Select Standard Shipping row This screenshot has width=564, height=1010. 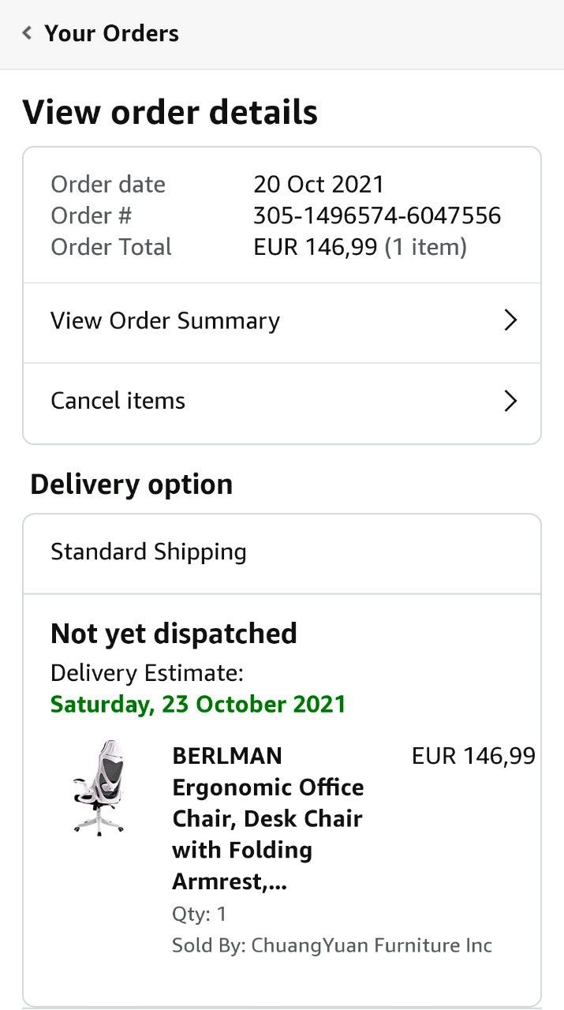(148, 552)
